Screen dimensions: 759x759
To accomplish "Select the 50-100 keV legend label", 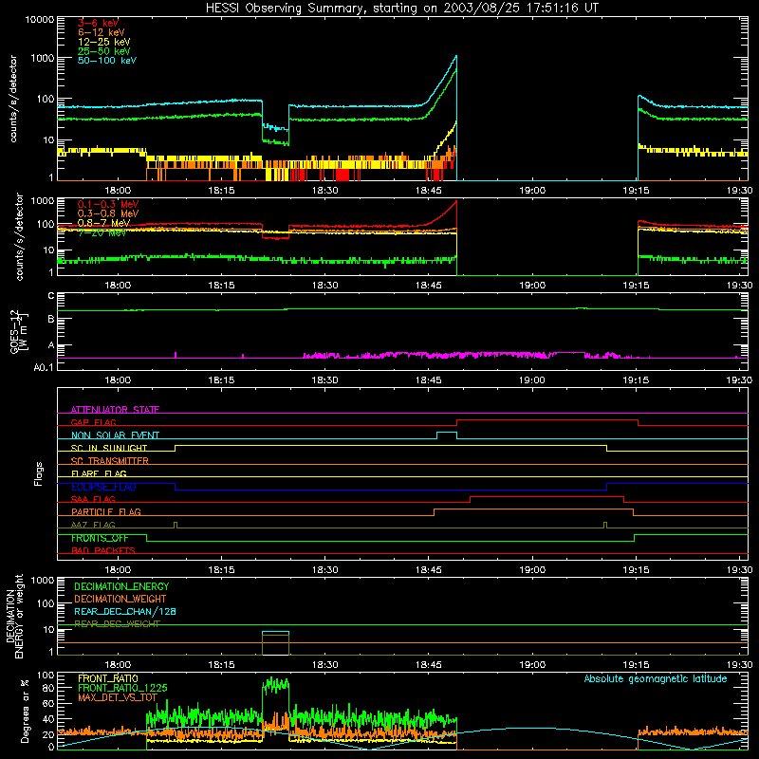I will (x=107, y=61).
